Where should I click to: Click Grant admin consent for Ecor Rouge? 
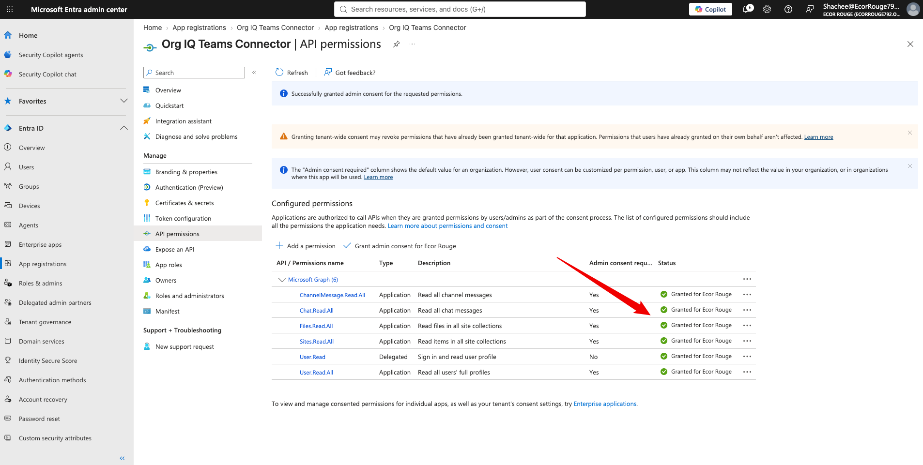(x=400, y=246)
